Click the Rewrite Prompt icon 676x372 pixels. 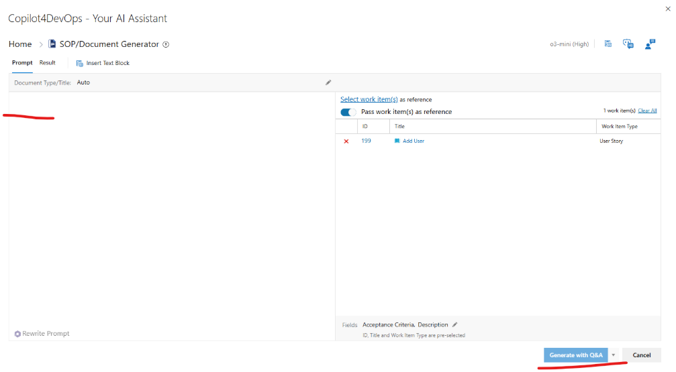pyautogui.click(x=17, y=334)
